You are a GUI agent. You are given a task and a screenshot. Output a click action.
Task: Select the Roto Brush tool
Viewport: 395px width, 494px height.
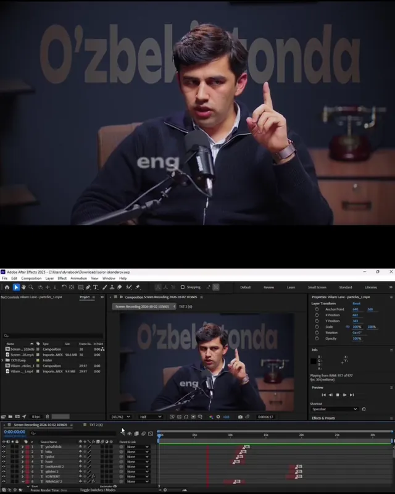click(x=128, y=287)
